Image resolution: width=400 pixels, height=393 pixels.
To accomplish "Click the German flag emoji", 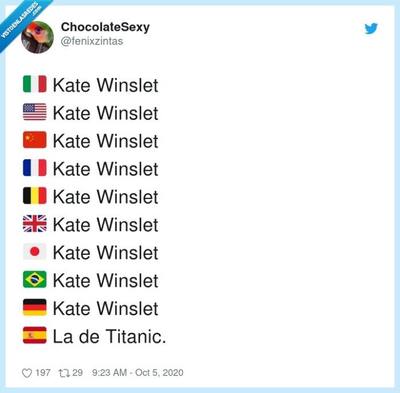I will pyautogui.click(x=34, y=308).
